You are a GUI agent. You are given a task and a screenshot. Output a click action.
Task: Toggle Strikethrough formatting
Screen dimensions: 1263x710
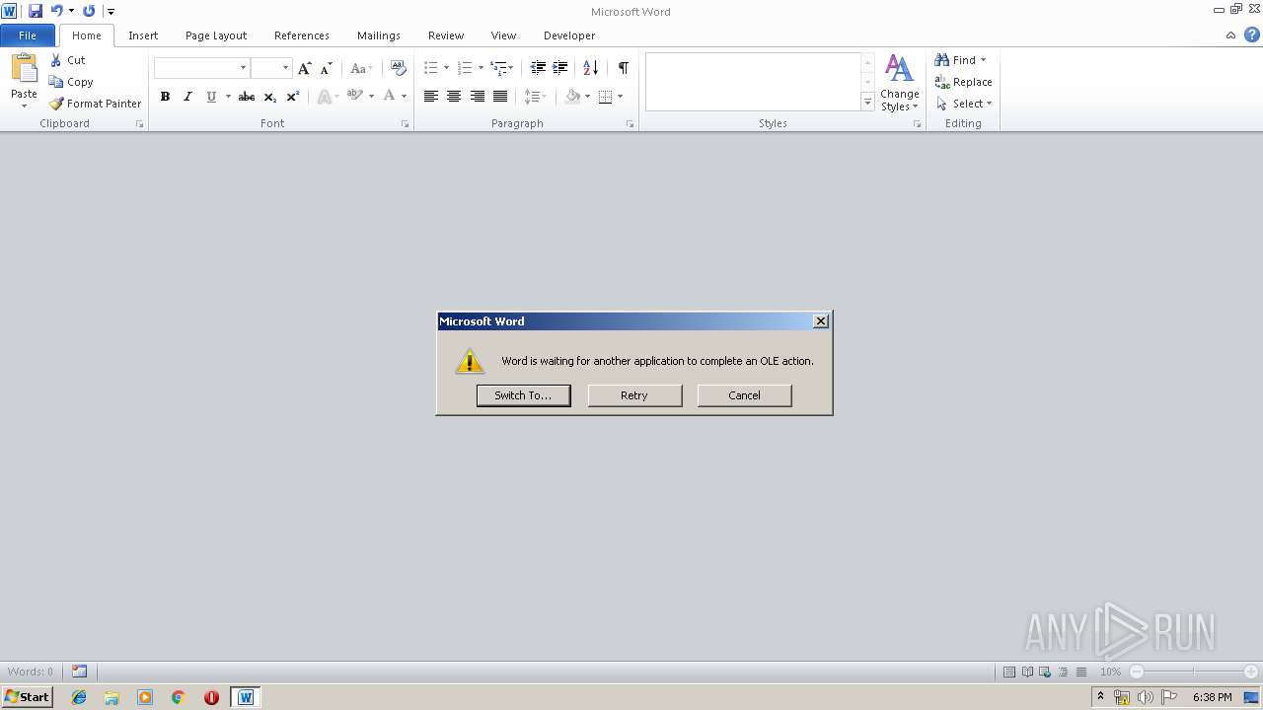[x=247, y=97]
